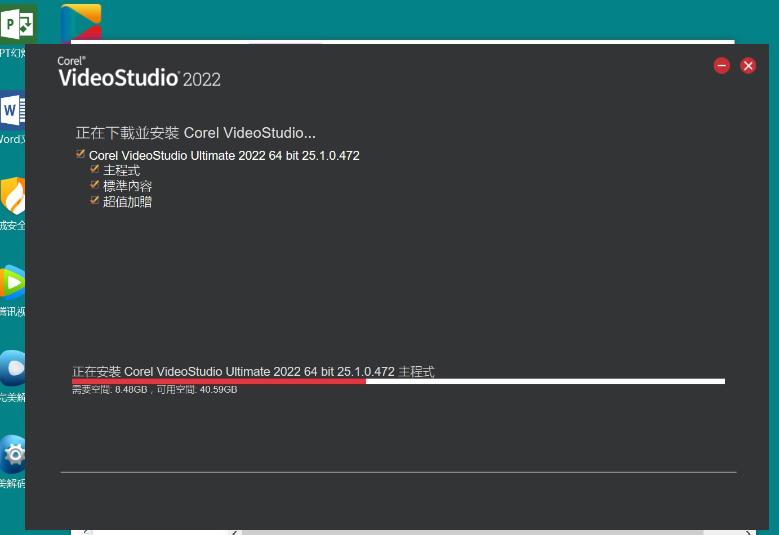Open the PowerPoint desktop icon
Screen dimensions: 779x535
18,24
